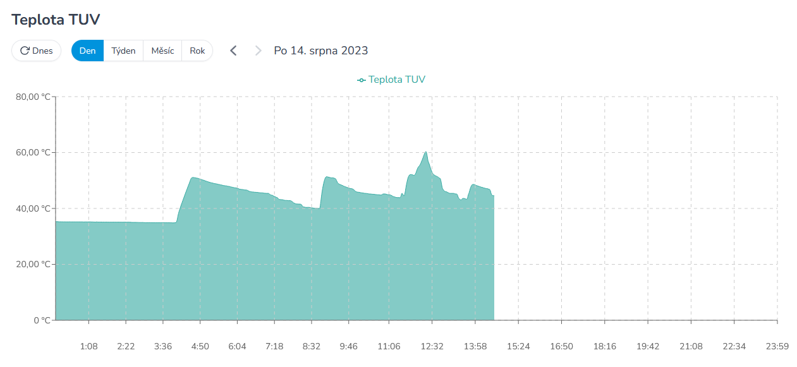Select the Den view tab
This screenshot has height=367, width=797.
(87, 51)
